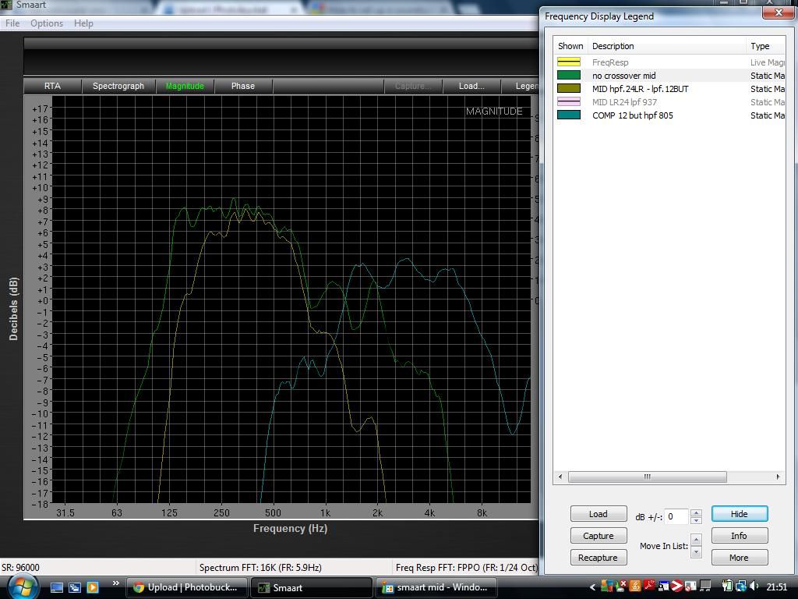Click the volume speaker tray icon
Viewport: 798px width, 599px height.
pos(754,587)
